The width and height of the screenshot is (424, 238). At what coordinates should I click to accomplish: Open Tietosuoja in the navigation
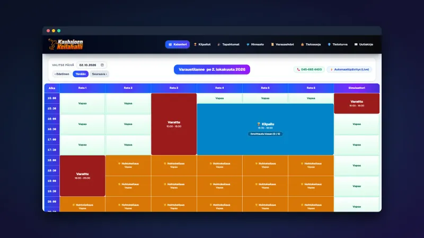coord(311,44)
